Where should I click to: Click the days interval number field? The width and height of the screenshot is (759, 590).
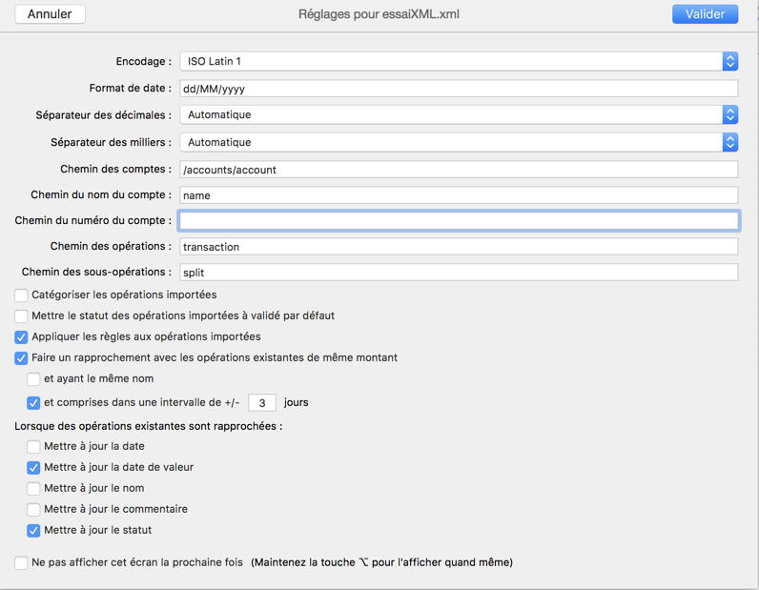[x=262, y=403]
